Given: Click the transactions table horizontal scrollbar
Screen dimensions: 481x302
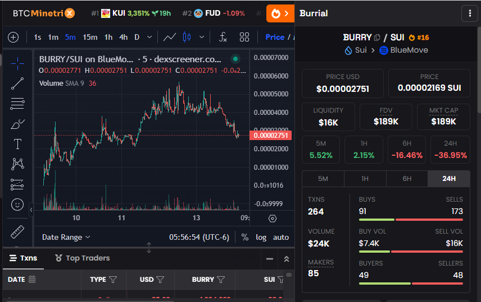Looking at the screenshot, I should pos(89,300).
